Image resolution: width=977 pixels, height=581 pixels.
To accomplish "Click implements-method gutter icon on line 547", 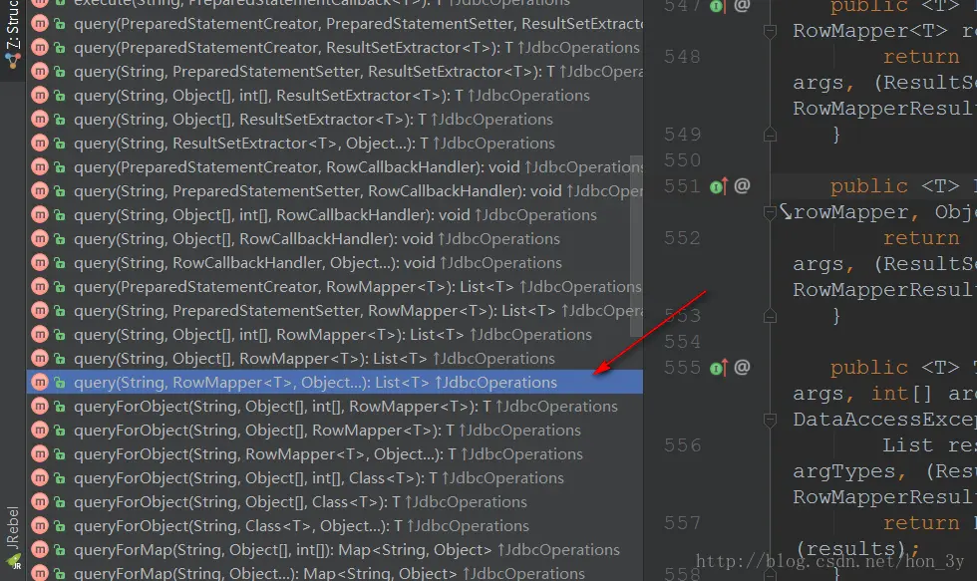I will 719,6.
